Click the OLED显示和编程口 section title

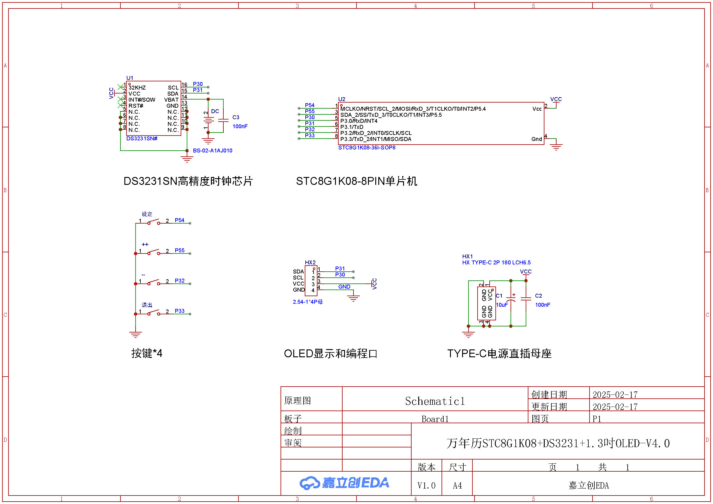330,353
